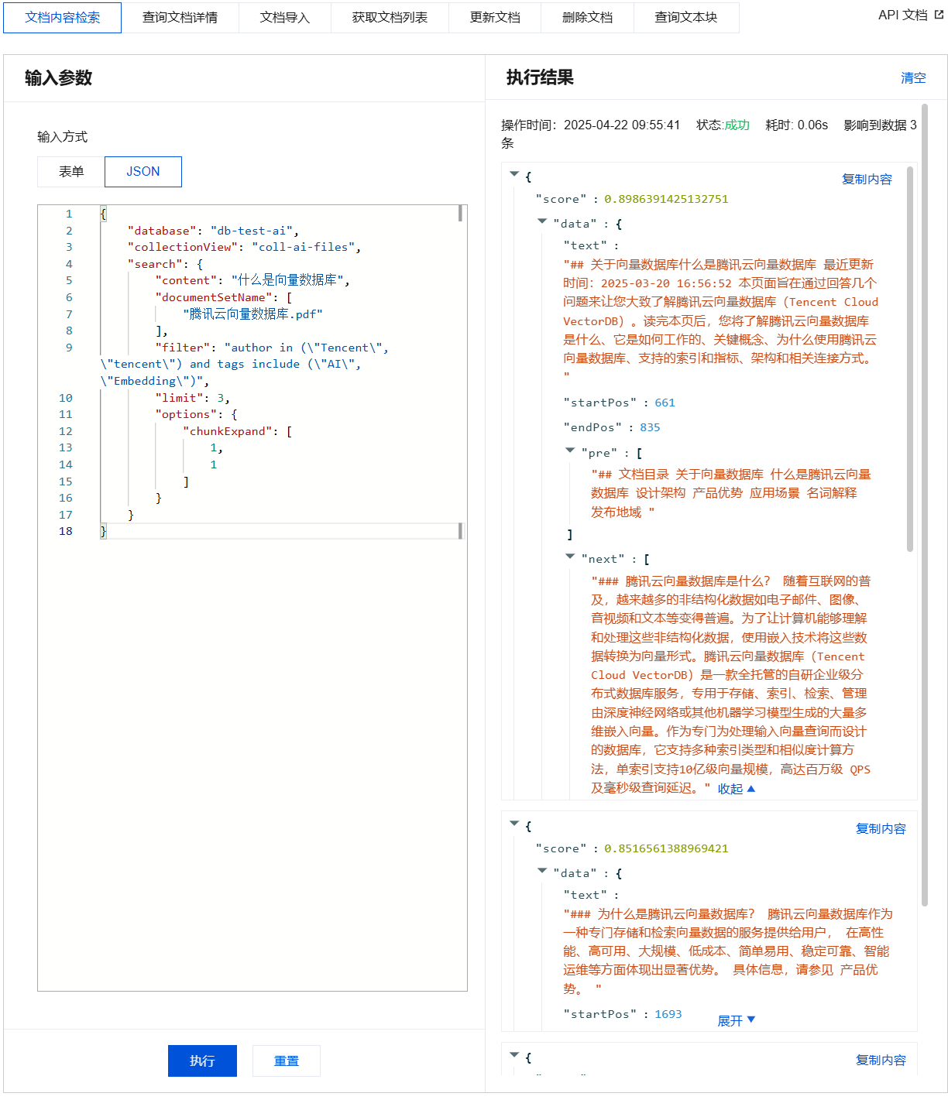Open the API 文档 link
This screenshot has width=948, height=1100.
tap(903, 15)
